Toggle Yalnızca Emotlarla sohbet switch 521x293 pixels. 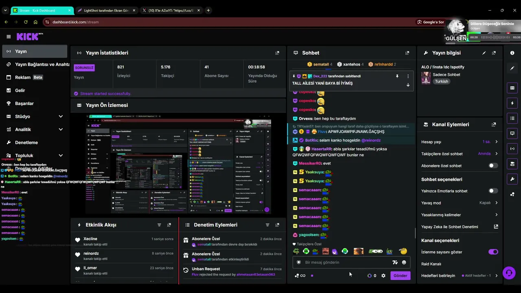click(493, 191)
